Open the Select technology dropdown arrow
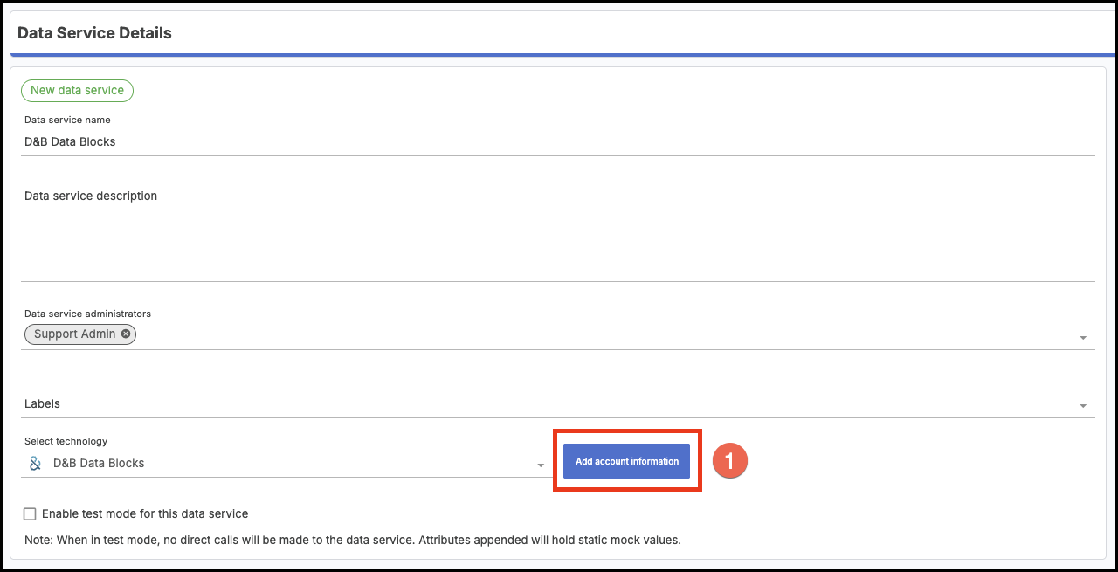This screenshot has height=572, width=1118. (541, 465)
